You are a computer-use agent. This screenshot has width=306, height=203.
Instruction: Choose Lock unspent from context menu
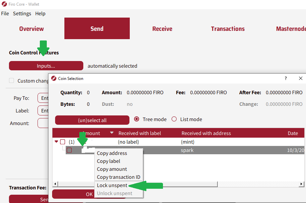pos(112,185)
